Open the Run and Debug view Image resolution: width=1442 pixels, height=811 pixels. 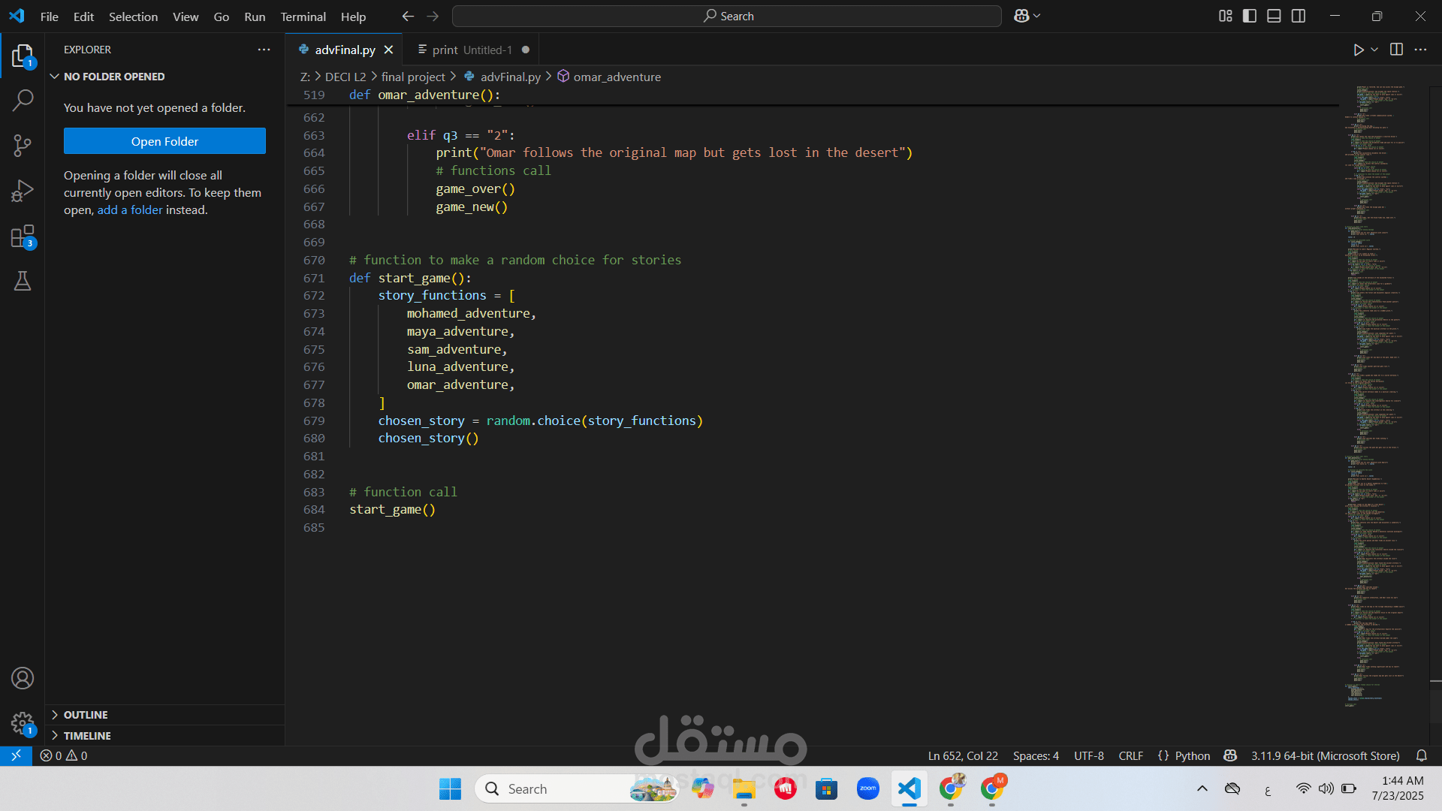click(23, 191)
